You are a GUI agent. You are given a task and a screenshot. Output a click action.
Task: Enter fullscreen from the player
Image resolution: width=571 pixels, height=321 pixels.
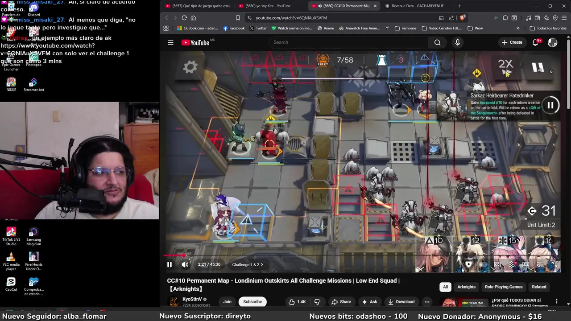click(554, 265)
